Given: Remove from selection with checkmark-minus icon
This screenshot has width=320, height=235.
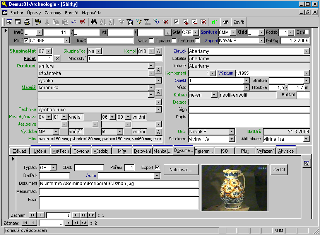Looking at the screenshot, I should (x=194, y=22).
